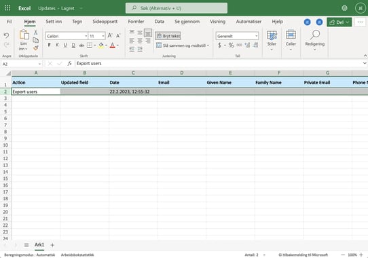Click the Paste (Lim inn) clipboard icon
Image resolution: width=368 pixels, height=258 pixels.
(24, 35)
